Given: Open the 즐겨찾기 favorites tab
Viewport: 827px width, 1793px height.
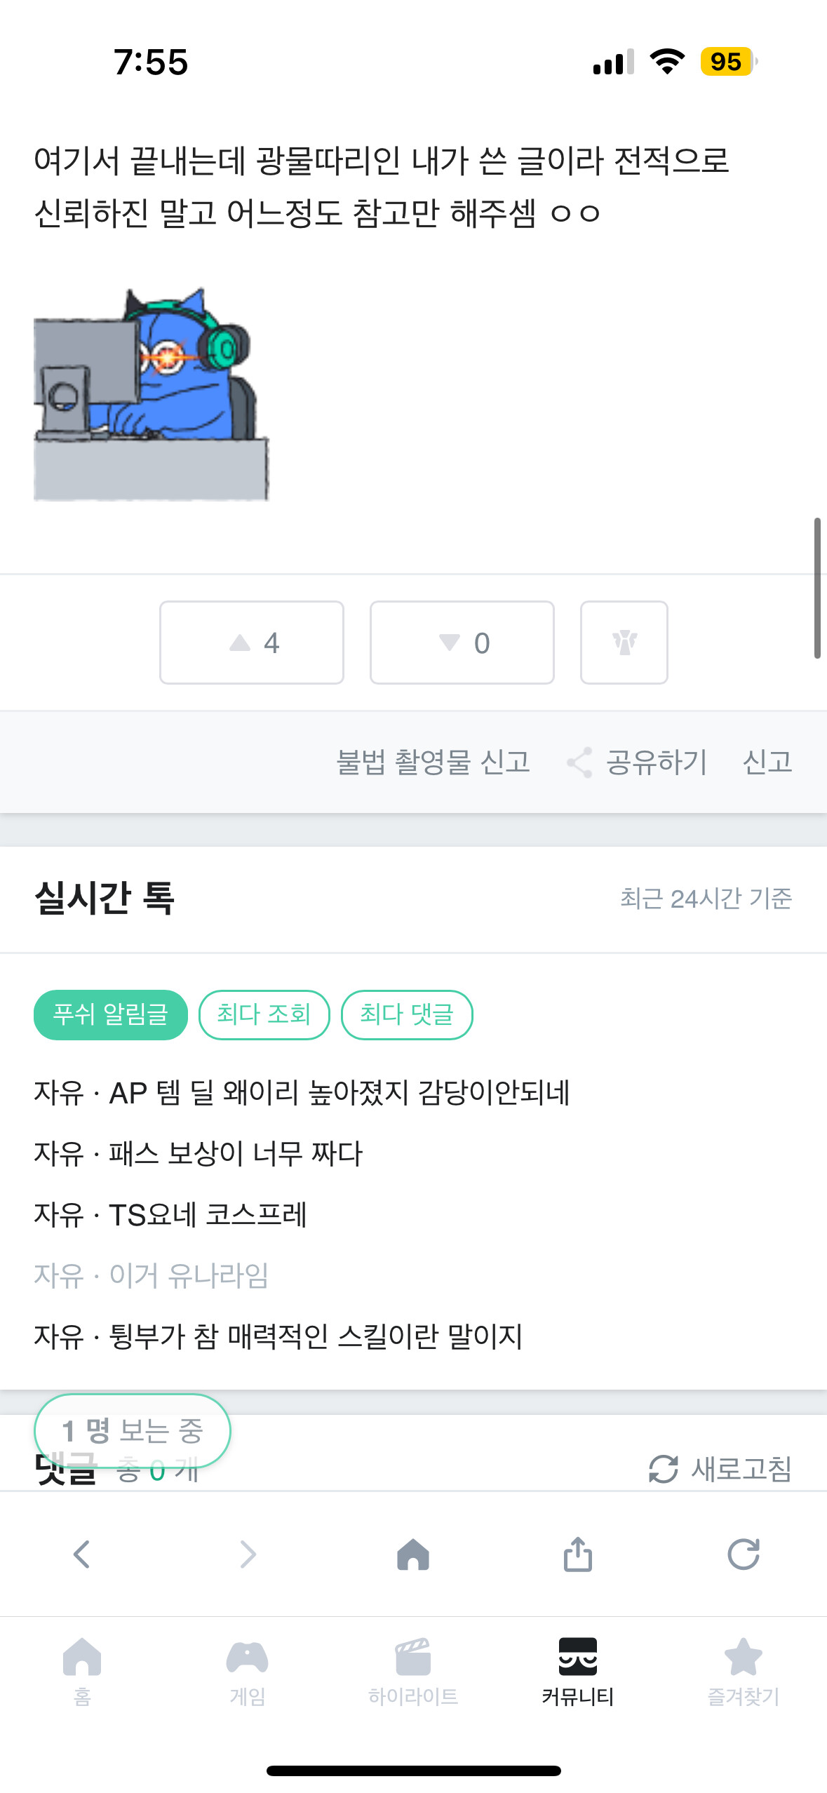Looking at the screenshot, I should pos(744,1671).
